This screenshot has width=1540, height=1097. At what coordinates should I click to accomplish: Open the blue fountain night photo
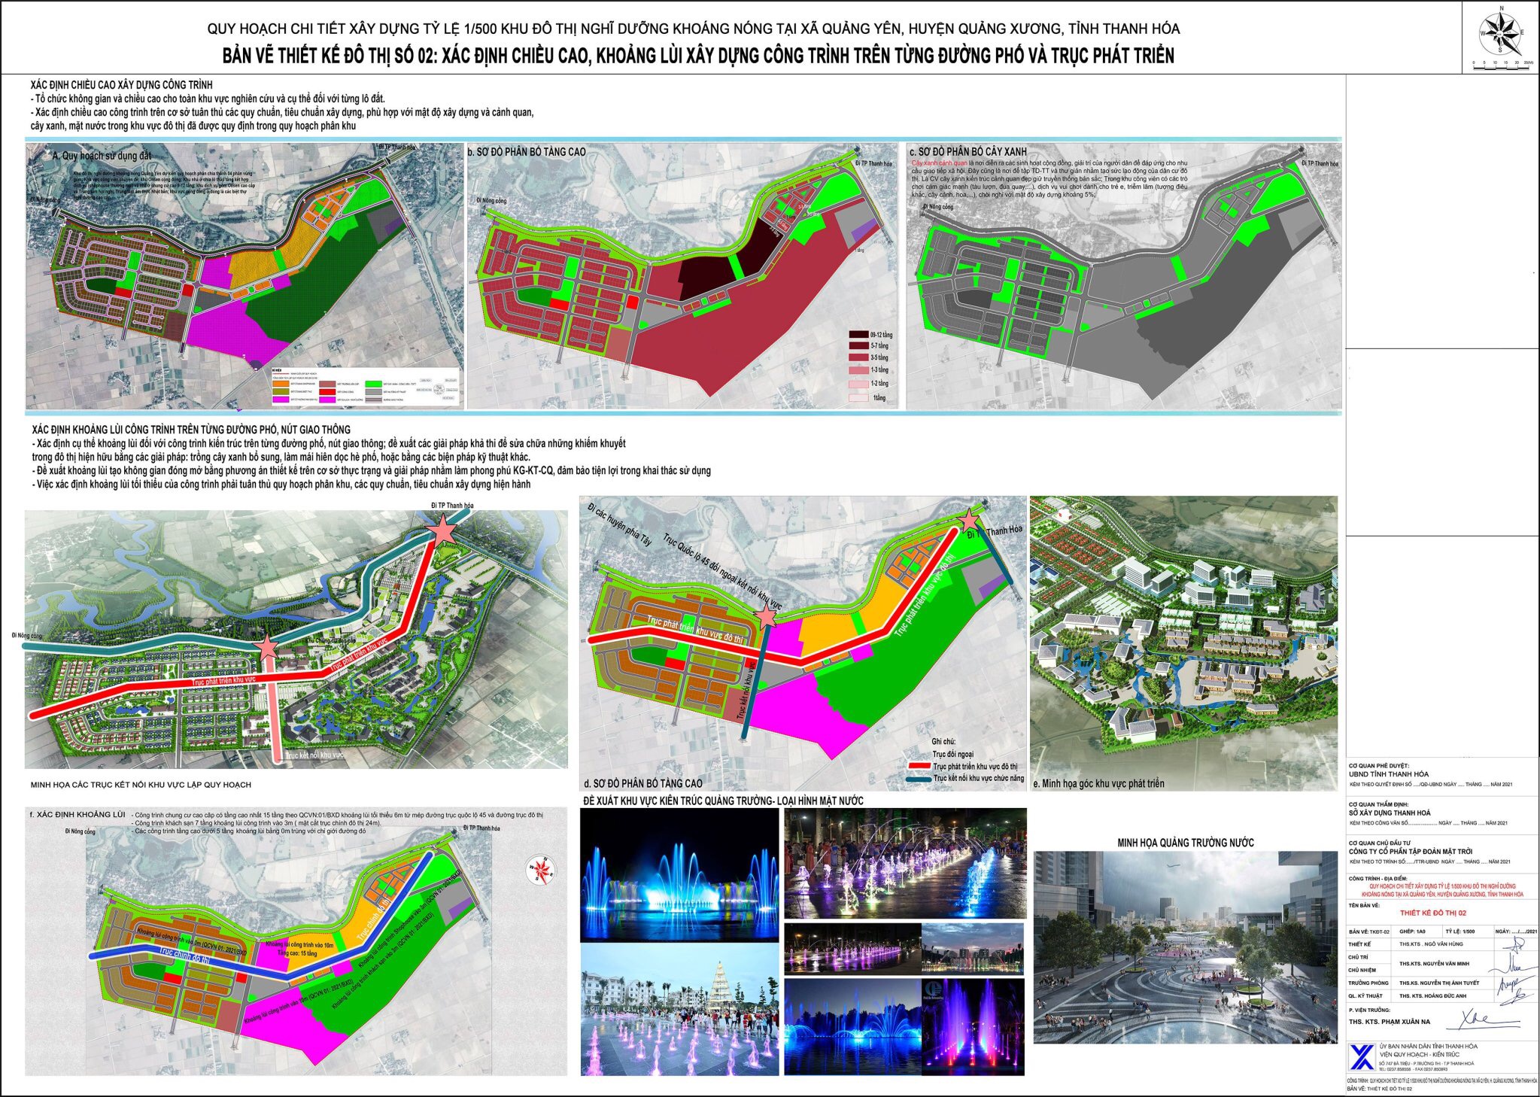tap(679, 875)
